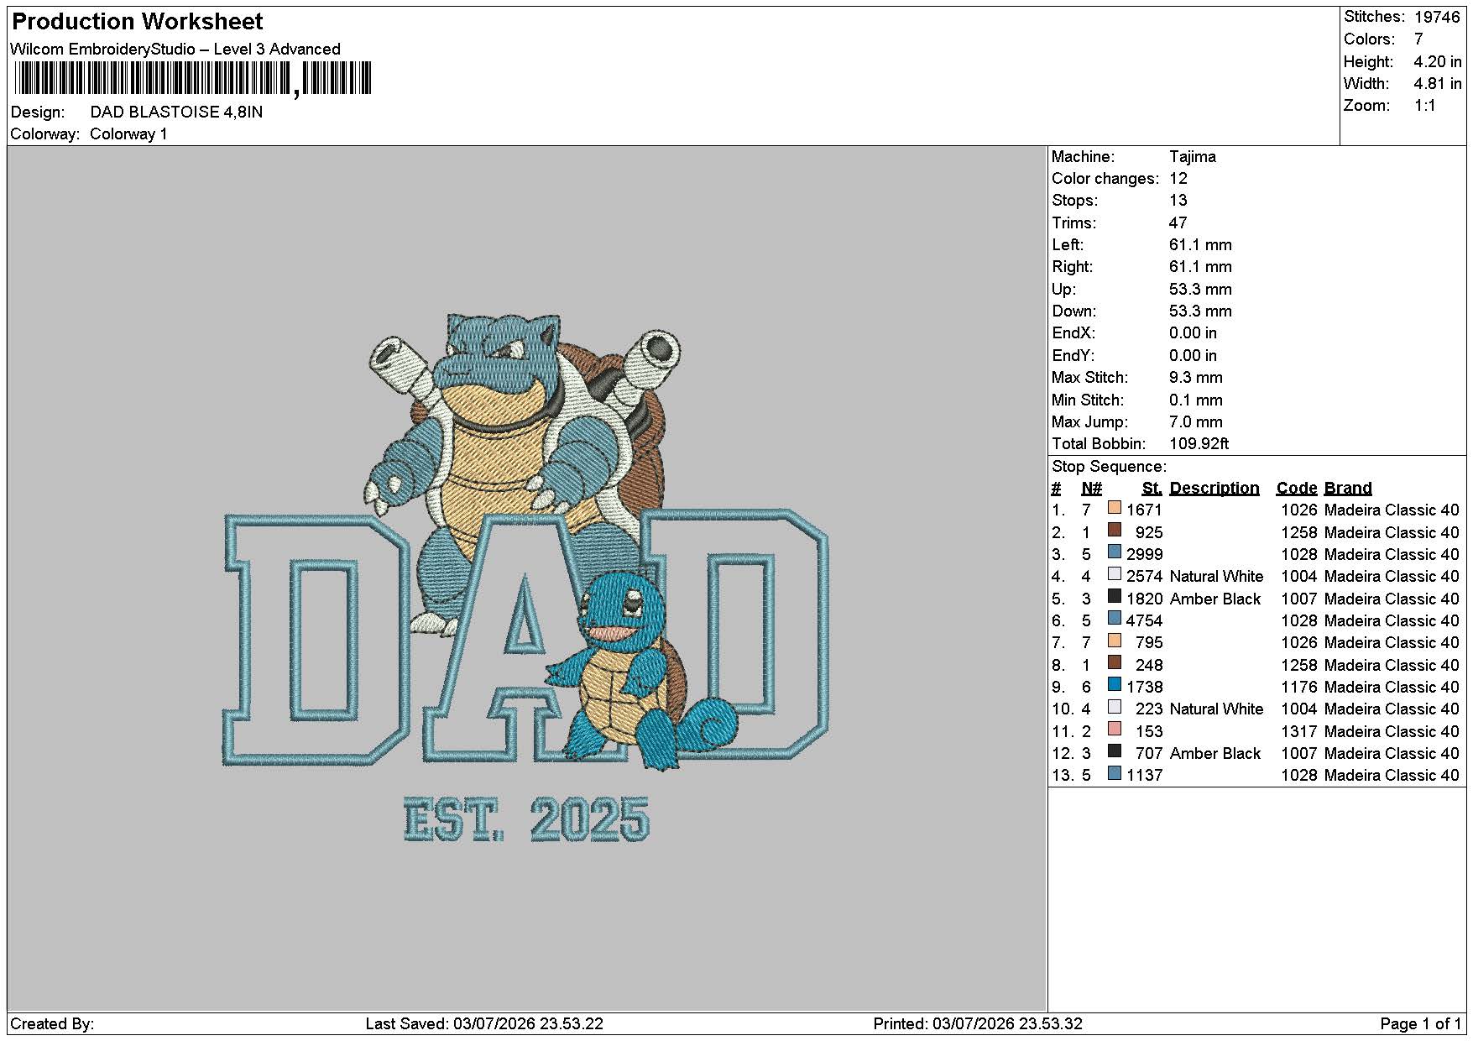Select 'Natural White' in the 223-stitch row
The width and height of the screenshot is (1473, 1041).
coord(1216,709)
